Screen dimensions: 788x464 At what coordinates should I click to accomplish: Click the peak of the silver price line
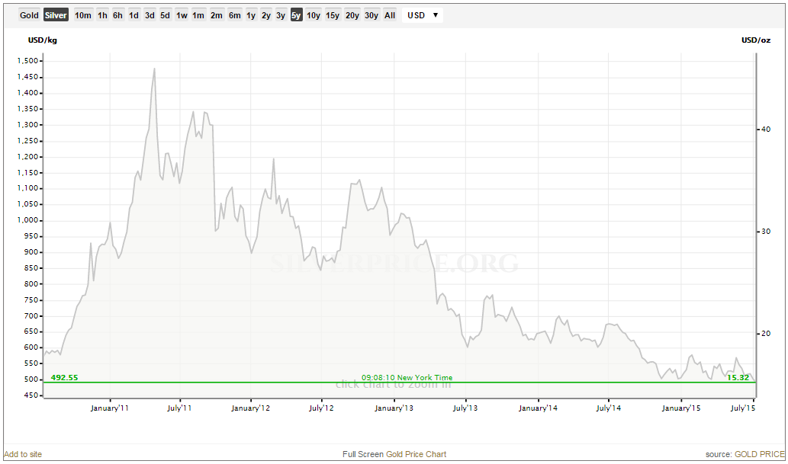click(154, 69)
